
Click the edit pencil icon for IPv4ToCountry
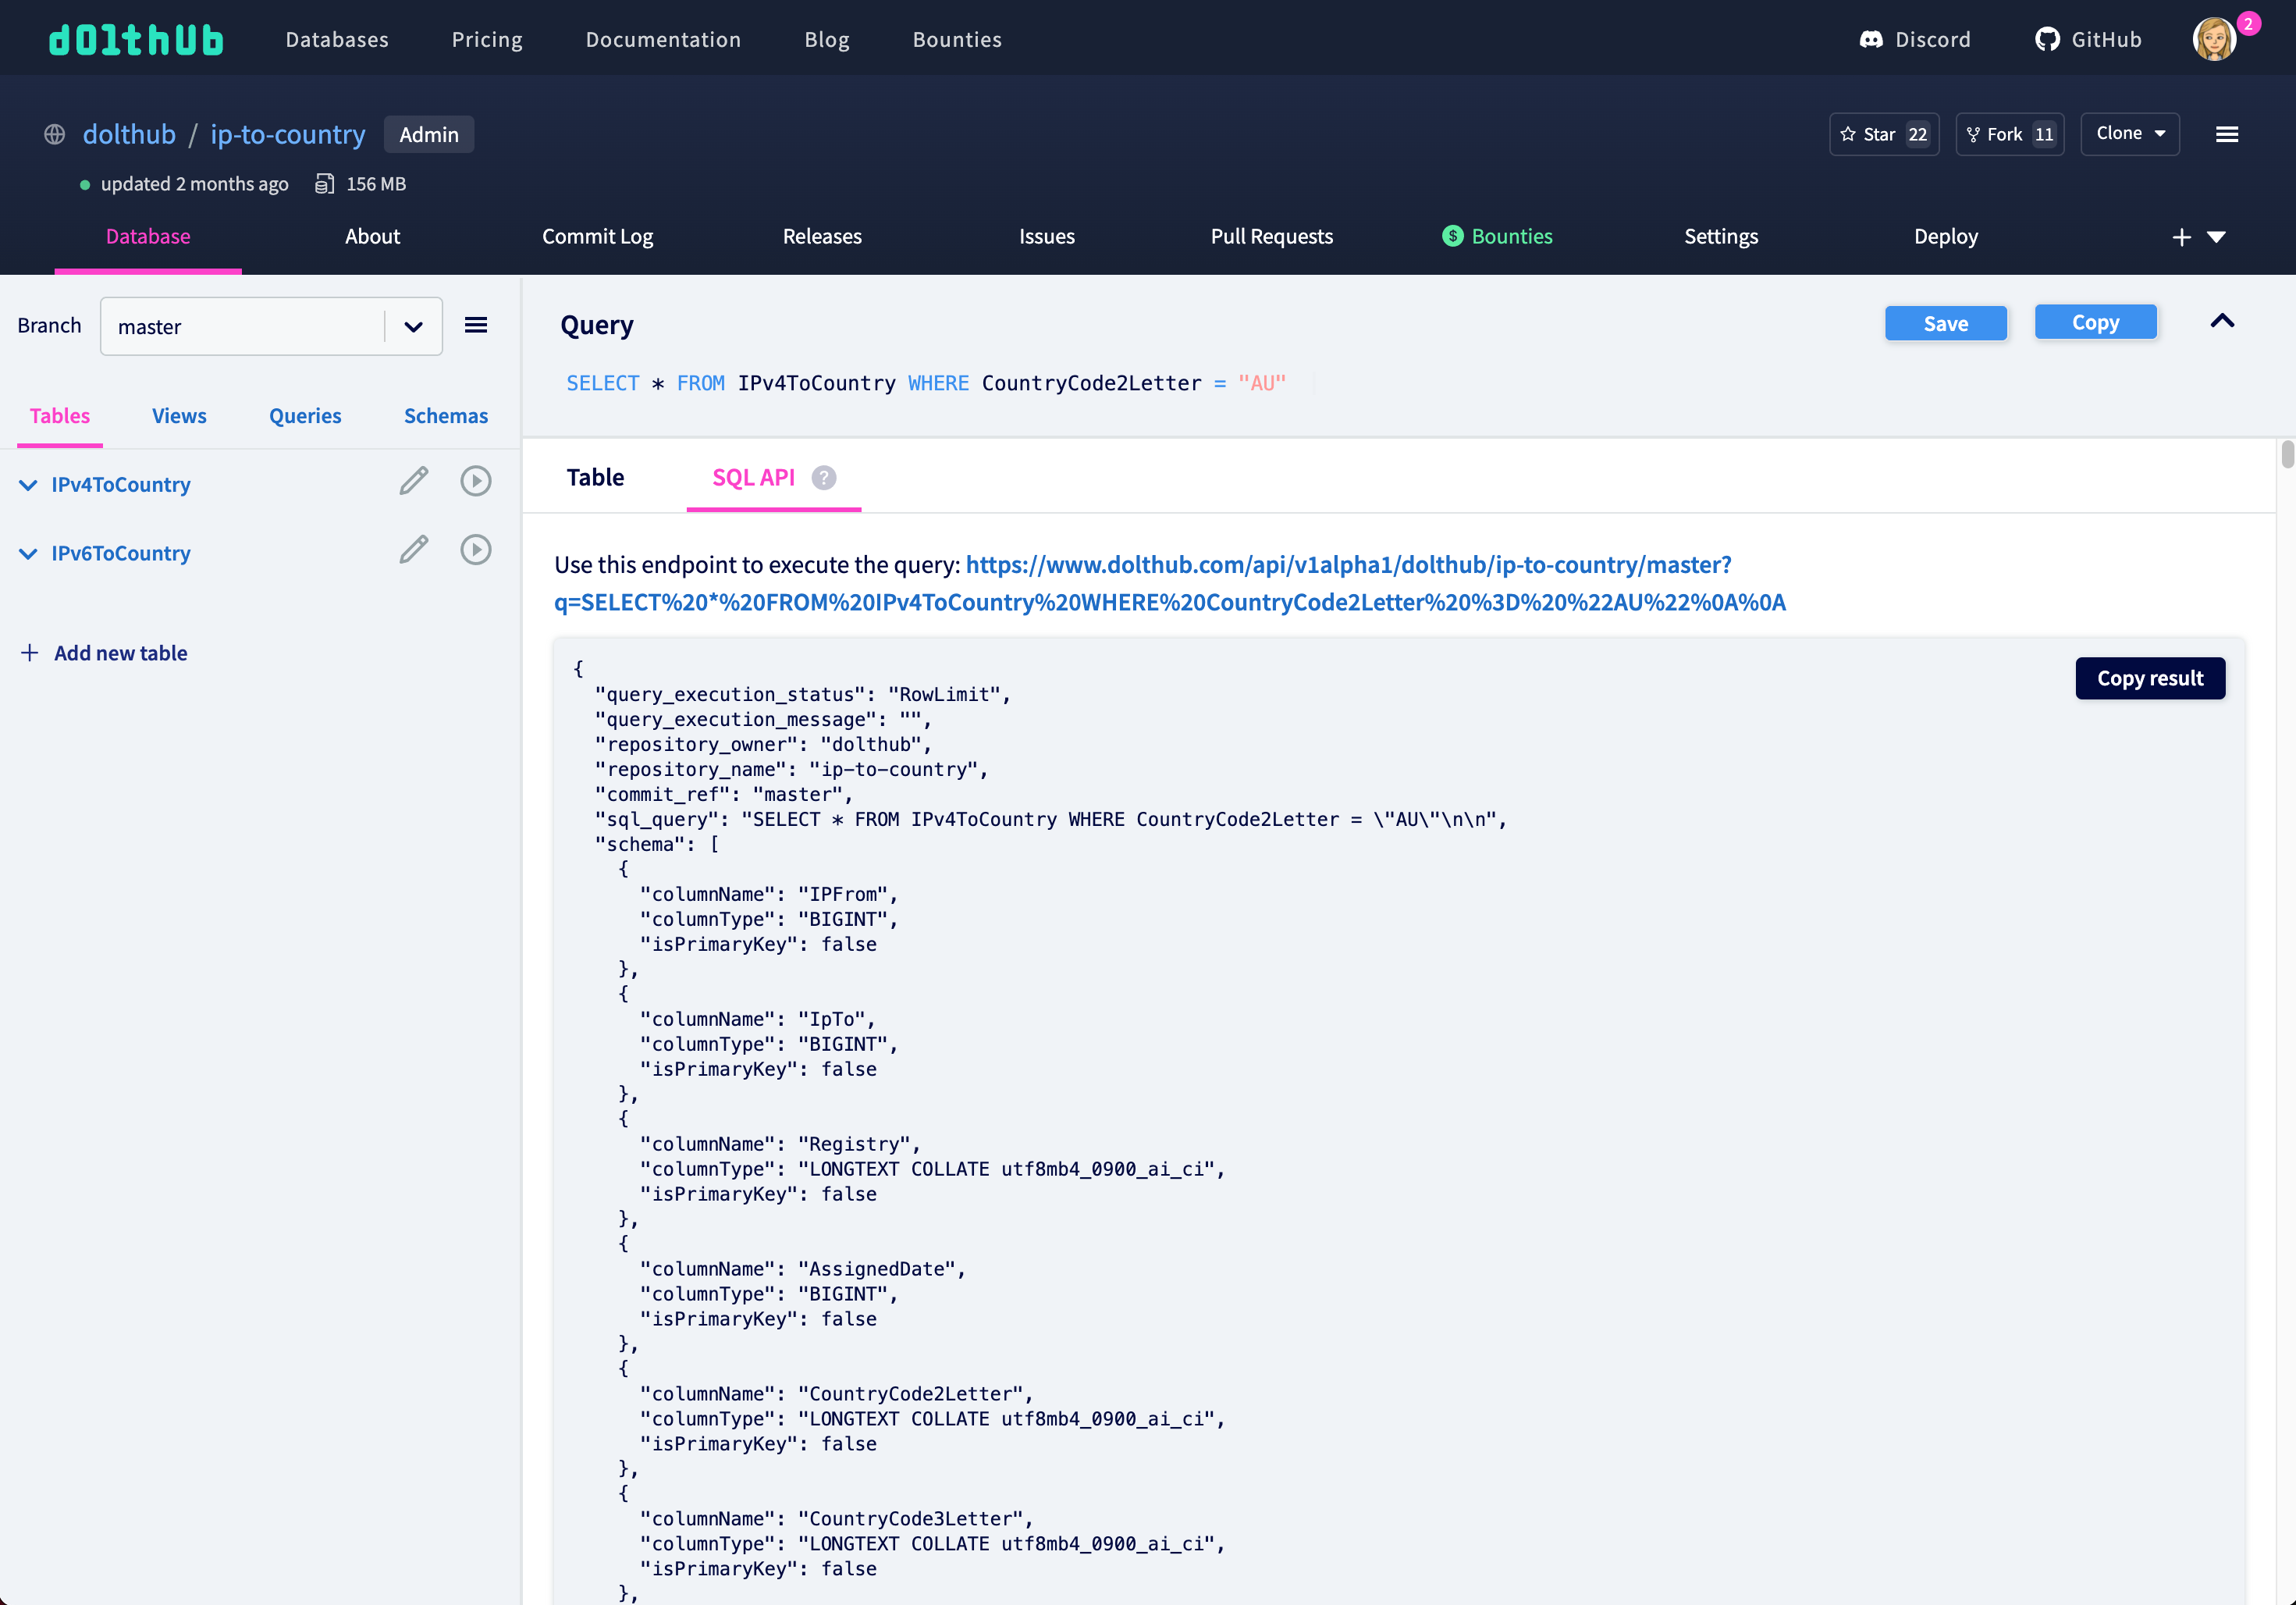413,482
